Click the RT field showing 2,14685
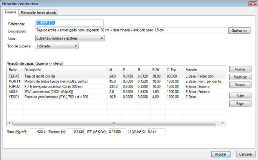This screenshot has height=160, width=258. 117,132
